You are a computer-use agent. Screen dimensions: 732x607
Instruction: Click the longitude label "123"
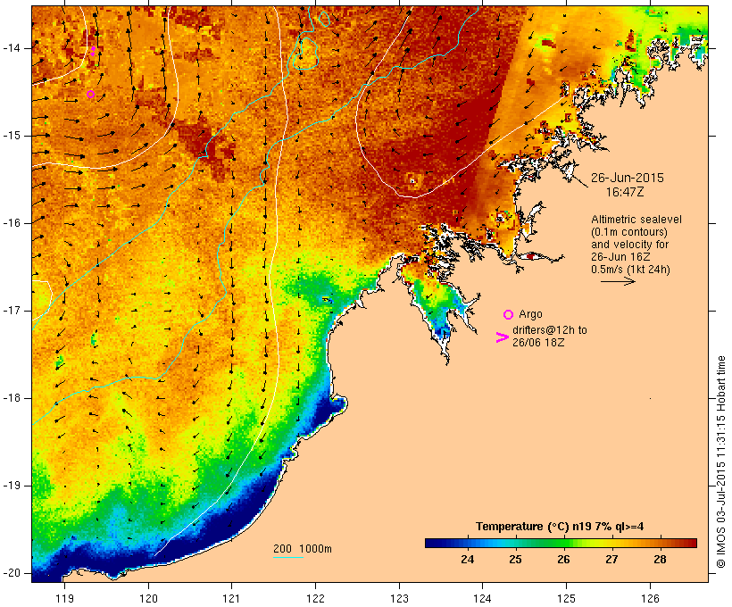(x=399, y=599)
